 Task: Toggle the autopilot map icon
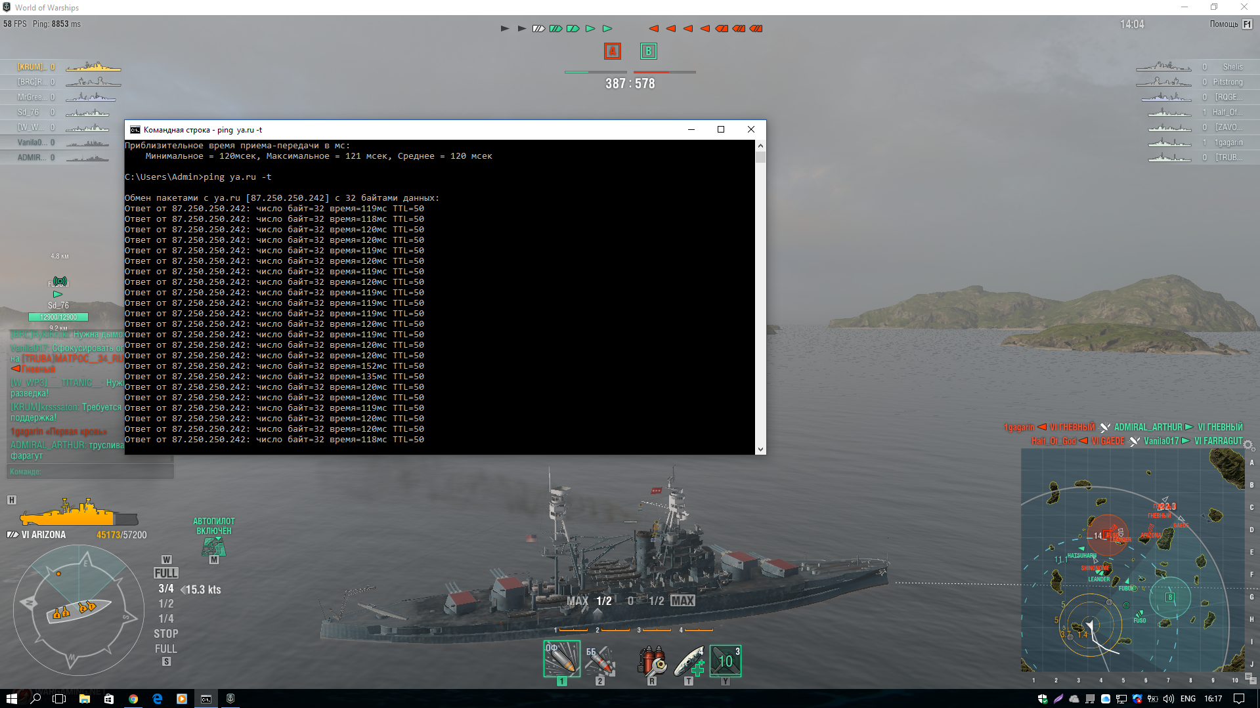(213, 545)
